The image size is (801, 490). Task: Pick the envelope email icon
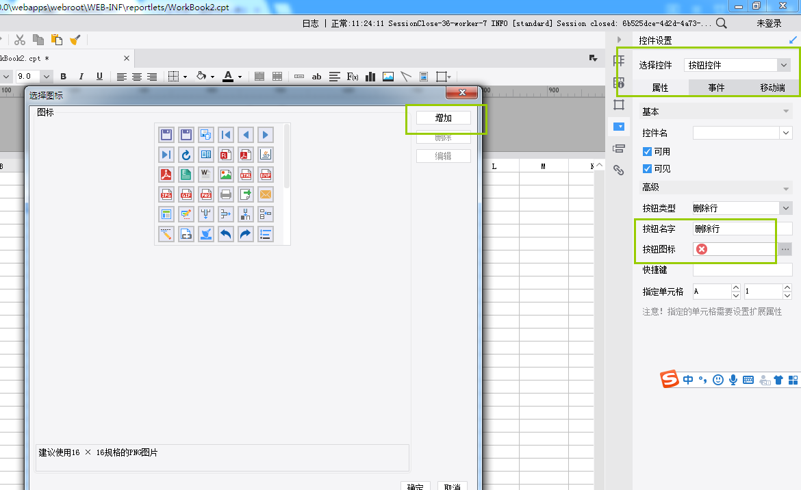pyautogui.click(x=266, y=194)
